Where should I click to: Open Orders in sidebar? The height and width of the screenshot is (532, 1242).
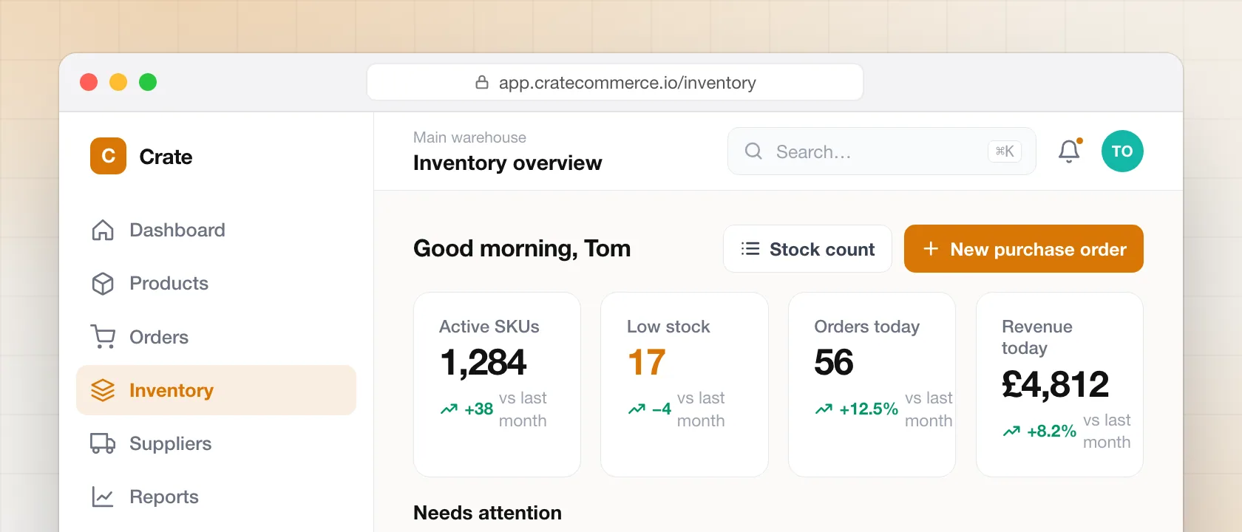point(216,337)
